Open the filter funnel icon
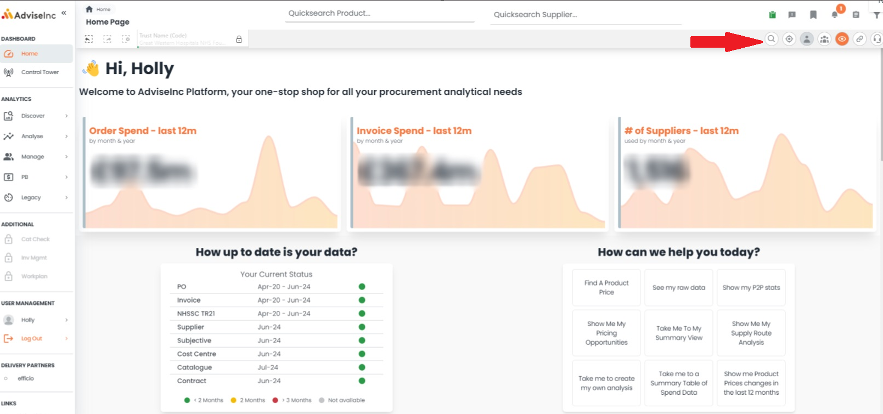Viewport: 883px width, 414px height. pyautogui.click(x=876, y=15)
